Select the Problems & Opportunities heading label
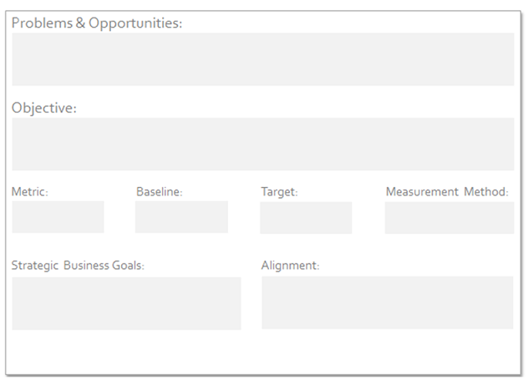Image resolution: width=528 pixels, height=385 pixels. point(97,23)
